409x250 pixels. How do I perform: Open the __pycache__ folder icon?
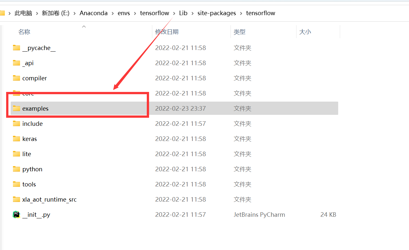[x=16, y=48]
